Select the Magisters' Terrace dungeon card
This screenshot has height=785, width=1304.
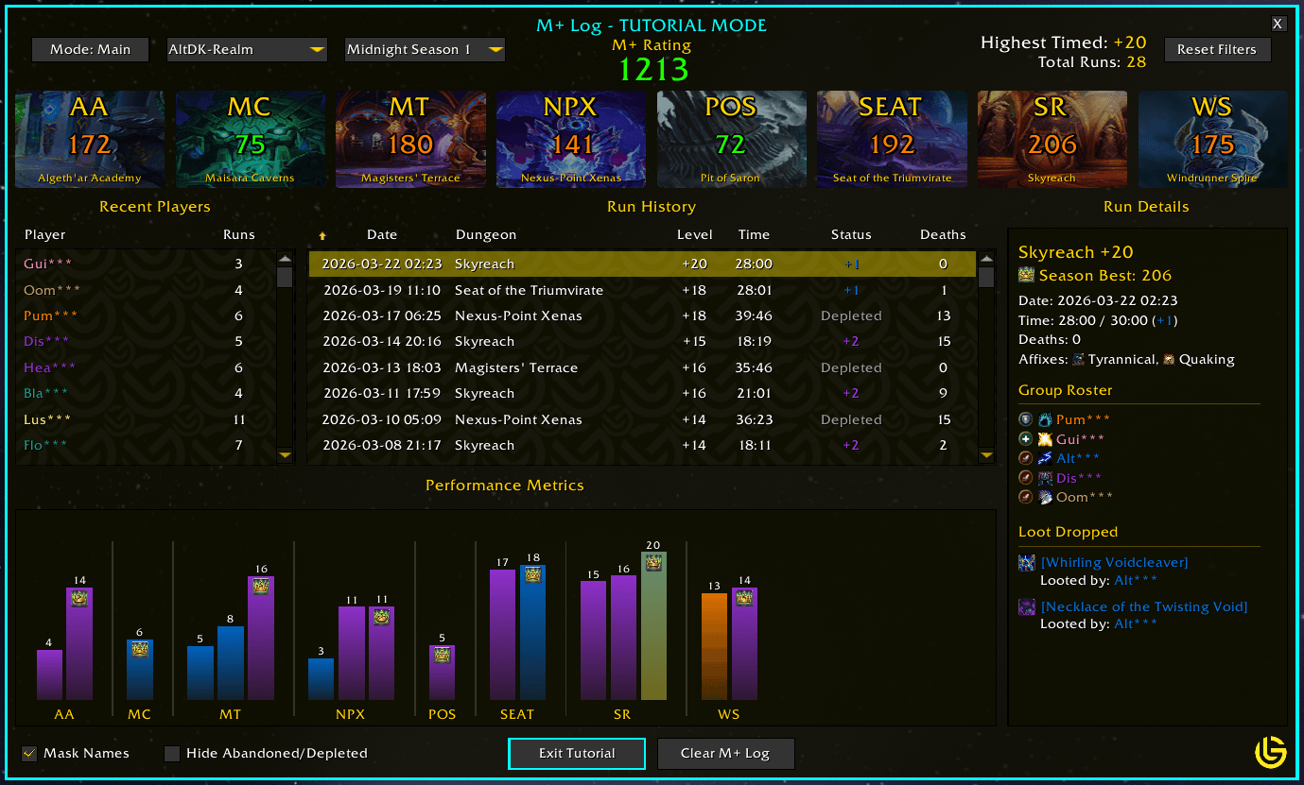click(x=410, y=140)
